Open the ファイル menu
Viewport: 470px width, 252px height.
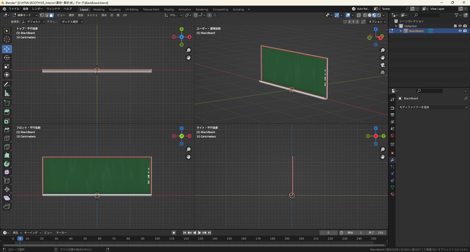click(14, 9)
